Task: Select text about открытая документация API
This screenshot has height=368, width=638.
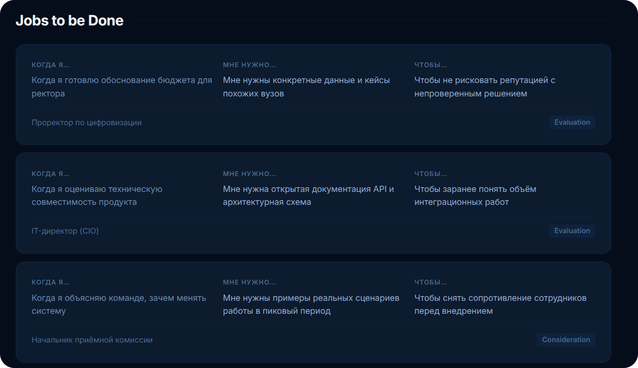Action: (308, 195)
